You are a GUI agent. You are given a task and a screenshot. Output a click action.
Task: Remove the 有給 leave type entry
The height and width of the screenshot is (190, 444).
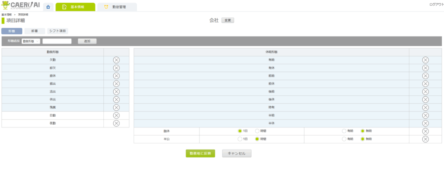pos(425,60)
